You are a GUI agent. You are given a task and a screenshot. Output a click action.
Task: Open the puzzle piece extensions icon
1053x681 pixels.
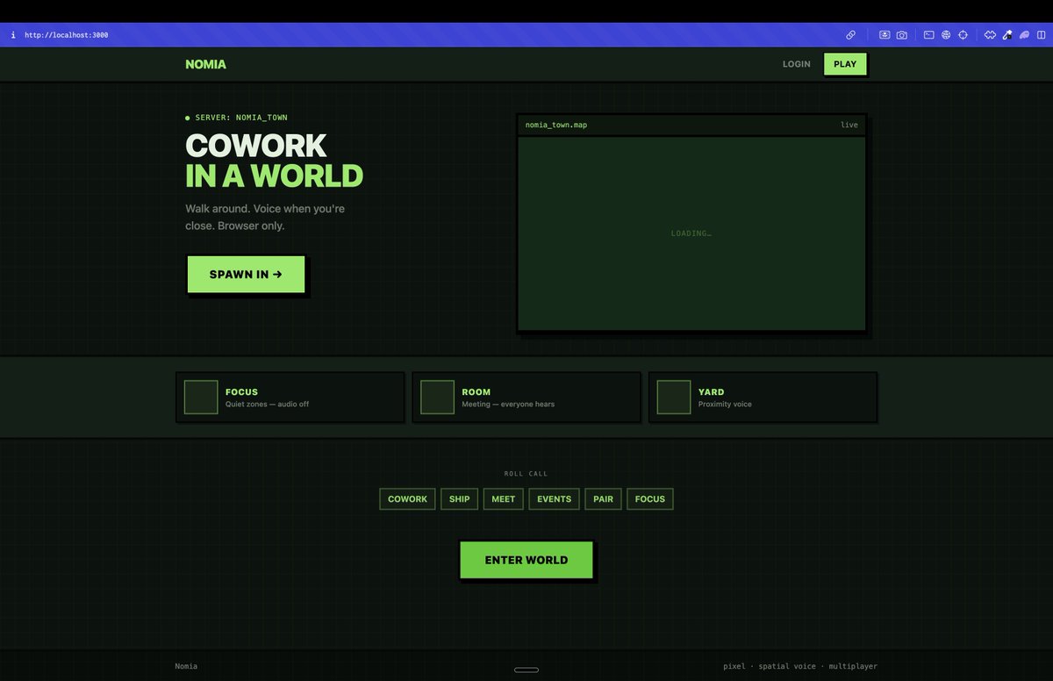pyautogui.click(x=990, y=35)
